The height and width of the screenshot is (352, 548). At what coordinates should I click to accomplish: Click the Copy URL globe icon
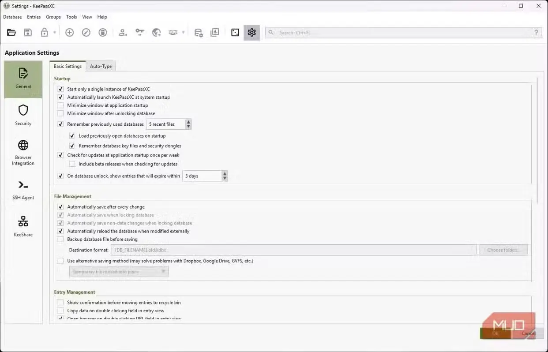click(156, 33)
